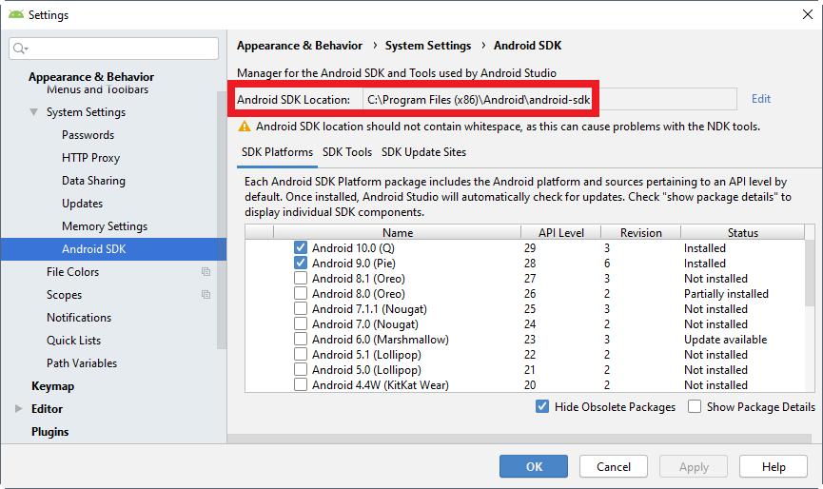Check the Android 7.0 (Nougat) checkbox
This screenshot has height=489, width=823.
coord(301,323)
